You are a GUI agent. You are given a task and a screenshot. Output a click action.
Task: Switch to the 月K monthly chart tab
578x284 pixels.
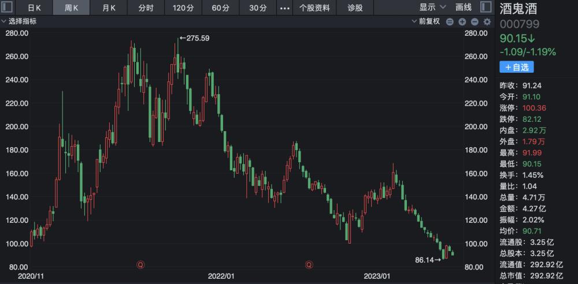point(109,8)
